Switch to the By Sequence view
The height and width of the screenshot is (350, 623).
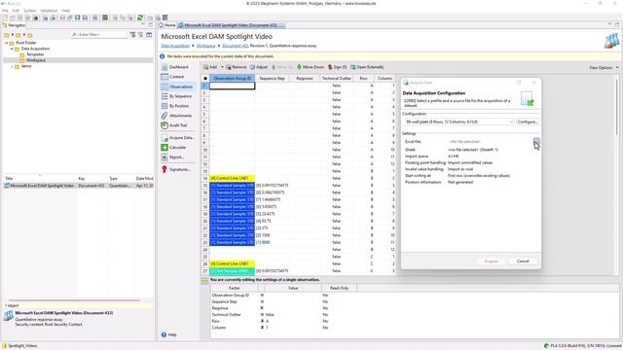(x=177, y=96)
